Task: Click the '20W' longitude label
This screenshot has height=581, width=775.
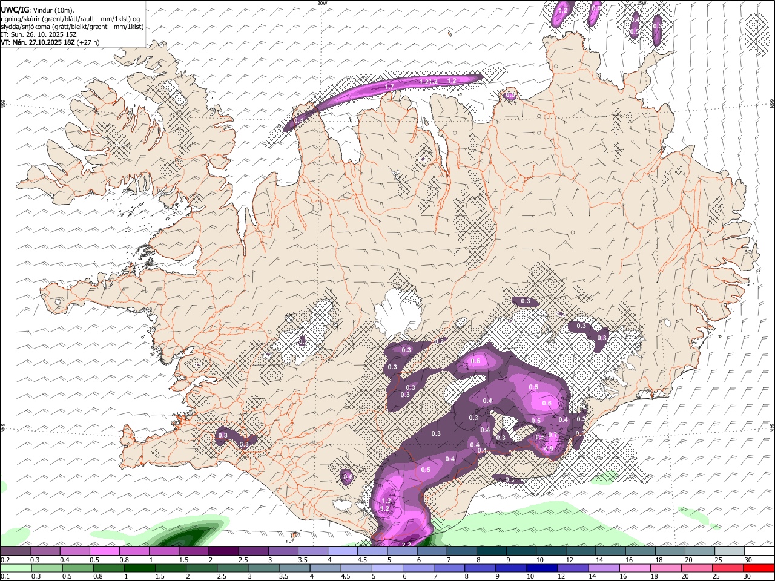Action: pos(323,3)
